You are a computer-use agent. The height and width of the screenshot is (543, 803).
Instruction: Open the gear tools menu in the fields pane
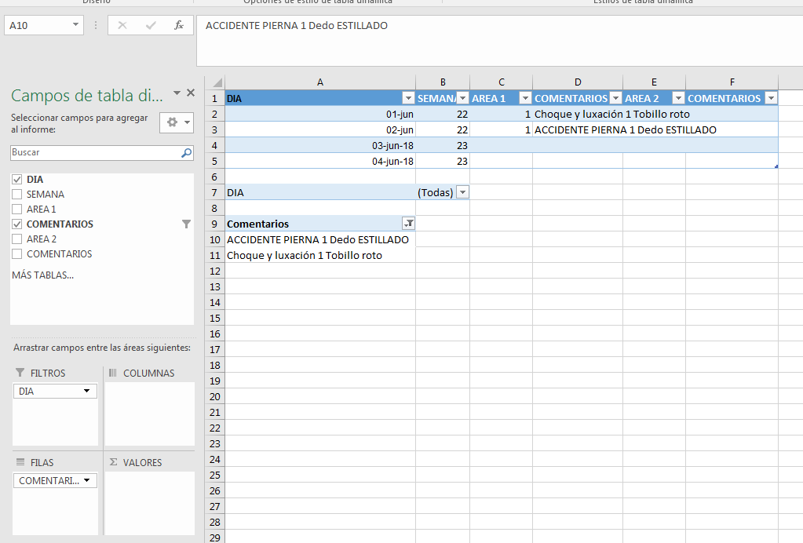click(x=177, y=122)
